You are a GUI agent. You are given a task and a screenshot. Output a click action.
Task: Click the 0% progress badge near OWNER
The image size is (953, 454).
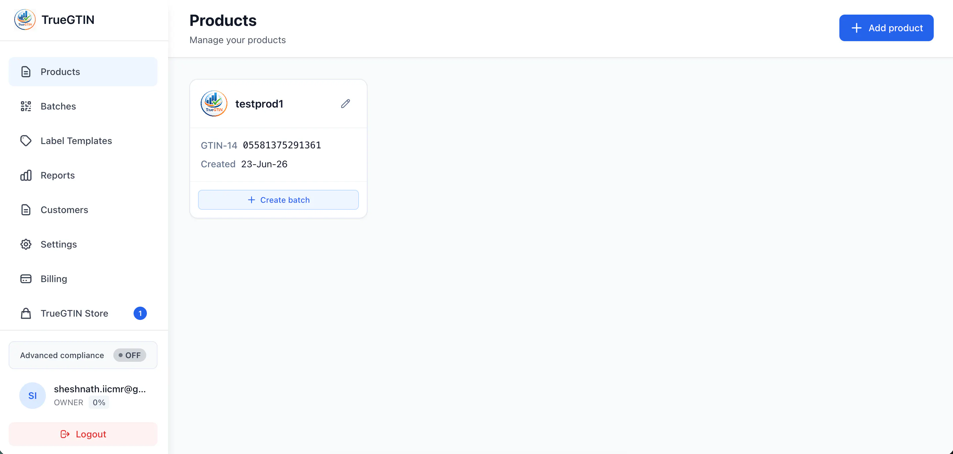99,402
